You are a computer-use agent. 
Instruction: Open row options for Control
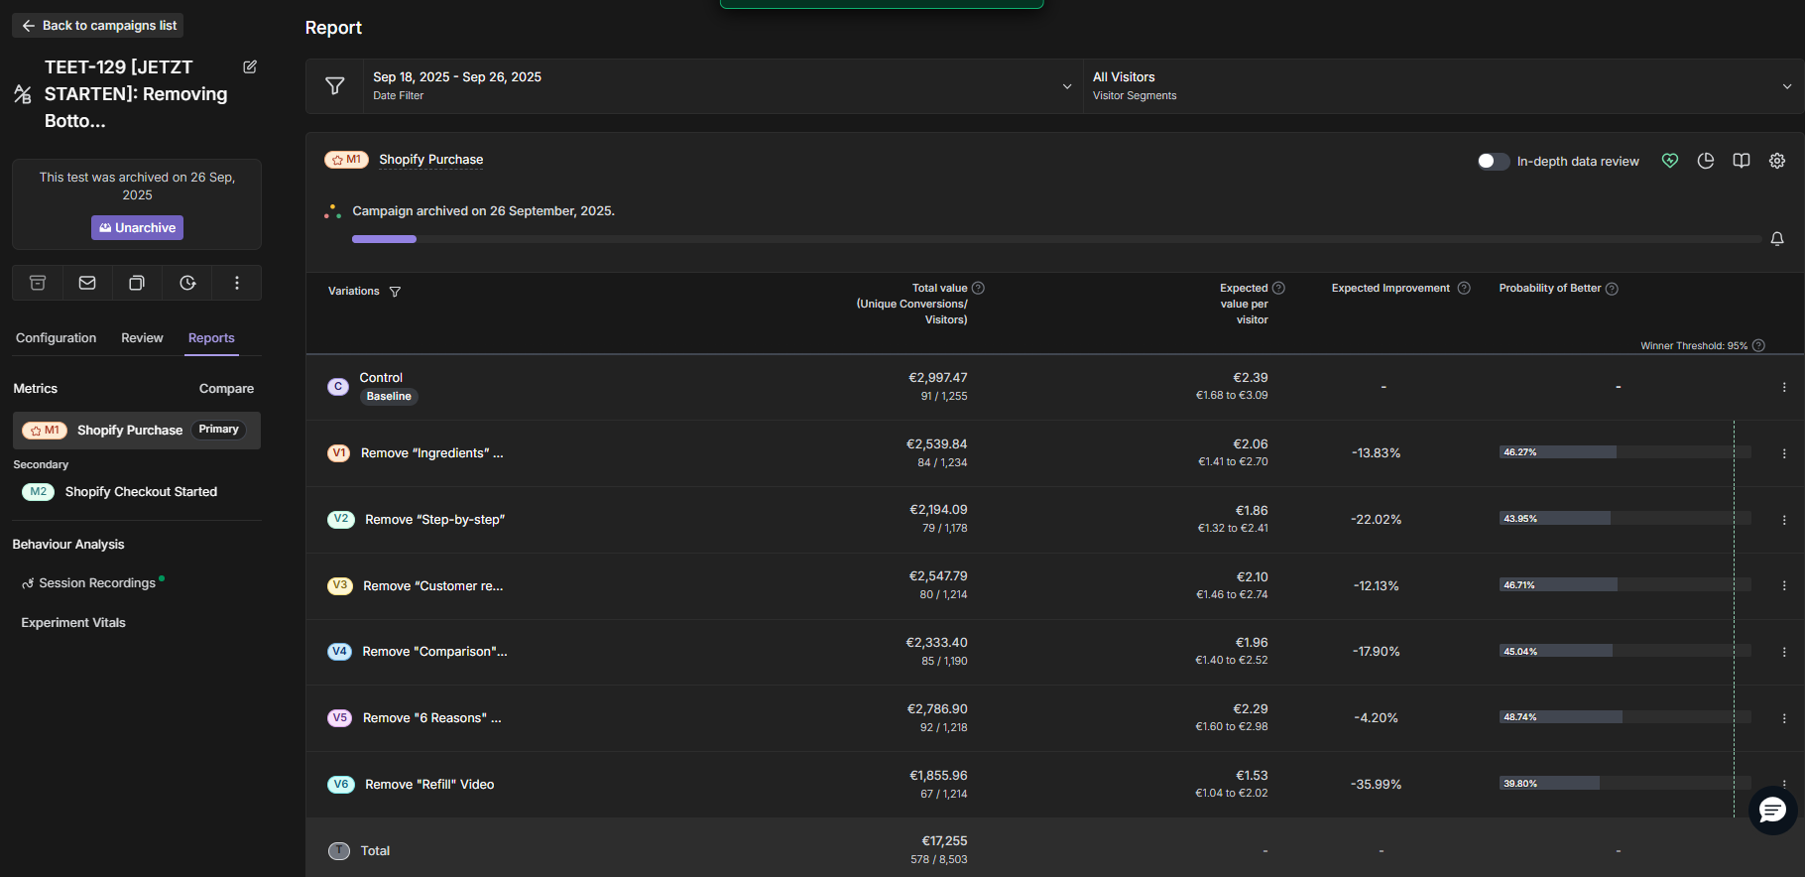[x=1784, y=387]
